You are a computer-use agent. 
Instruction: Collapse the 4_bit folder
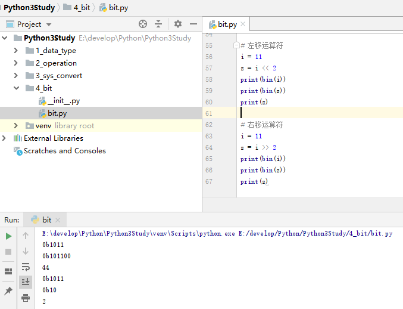tap(16, 88)
